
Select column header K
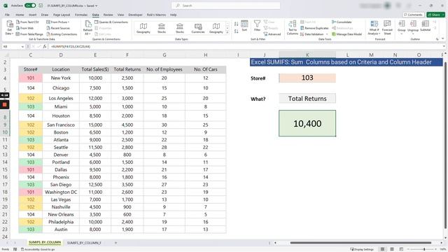coord(307,55)
